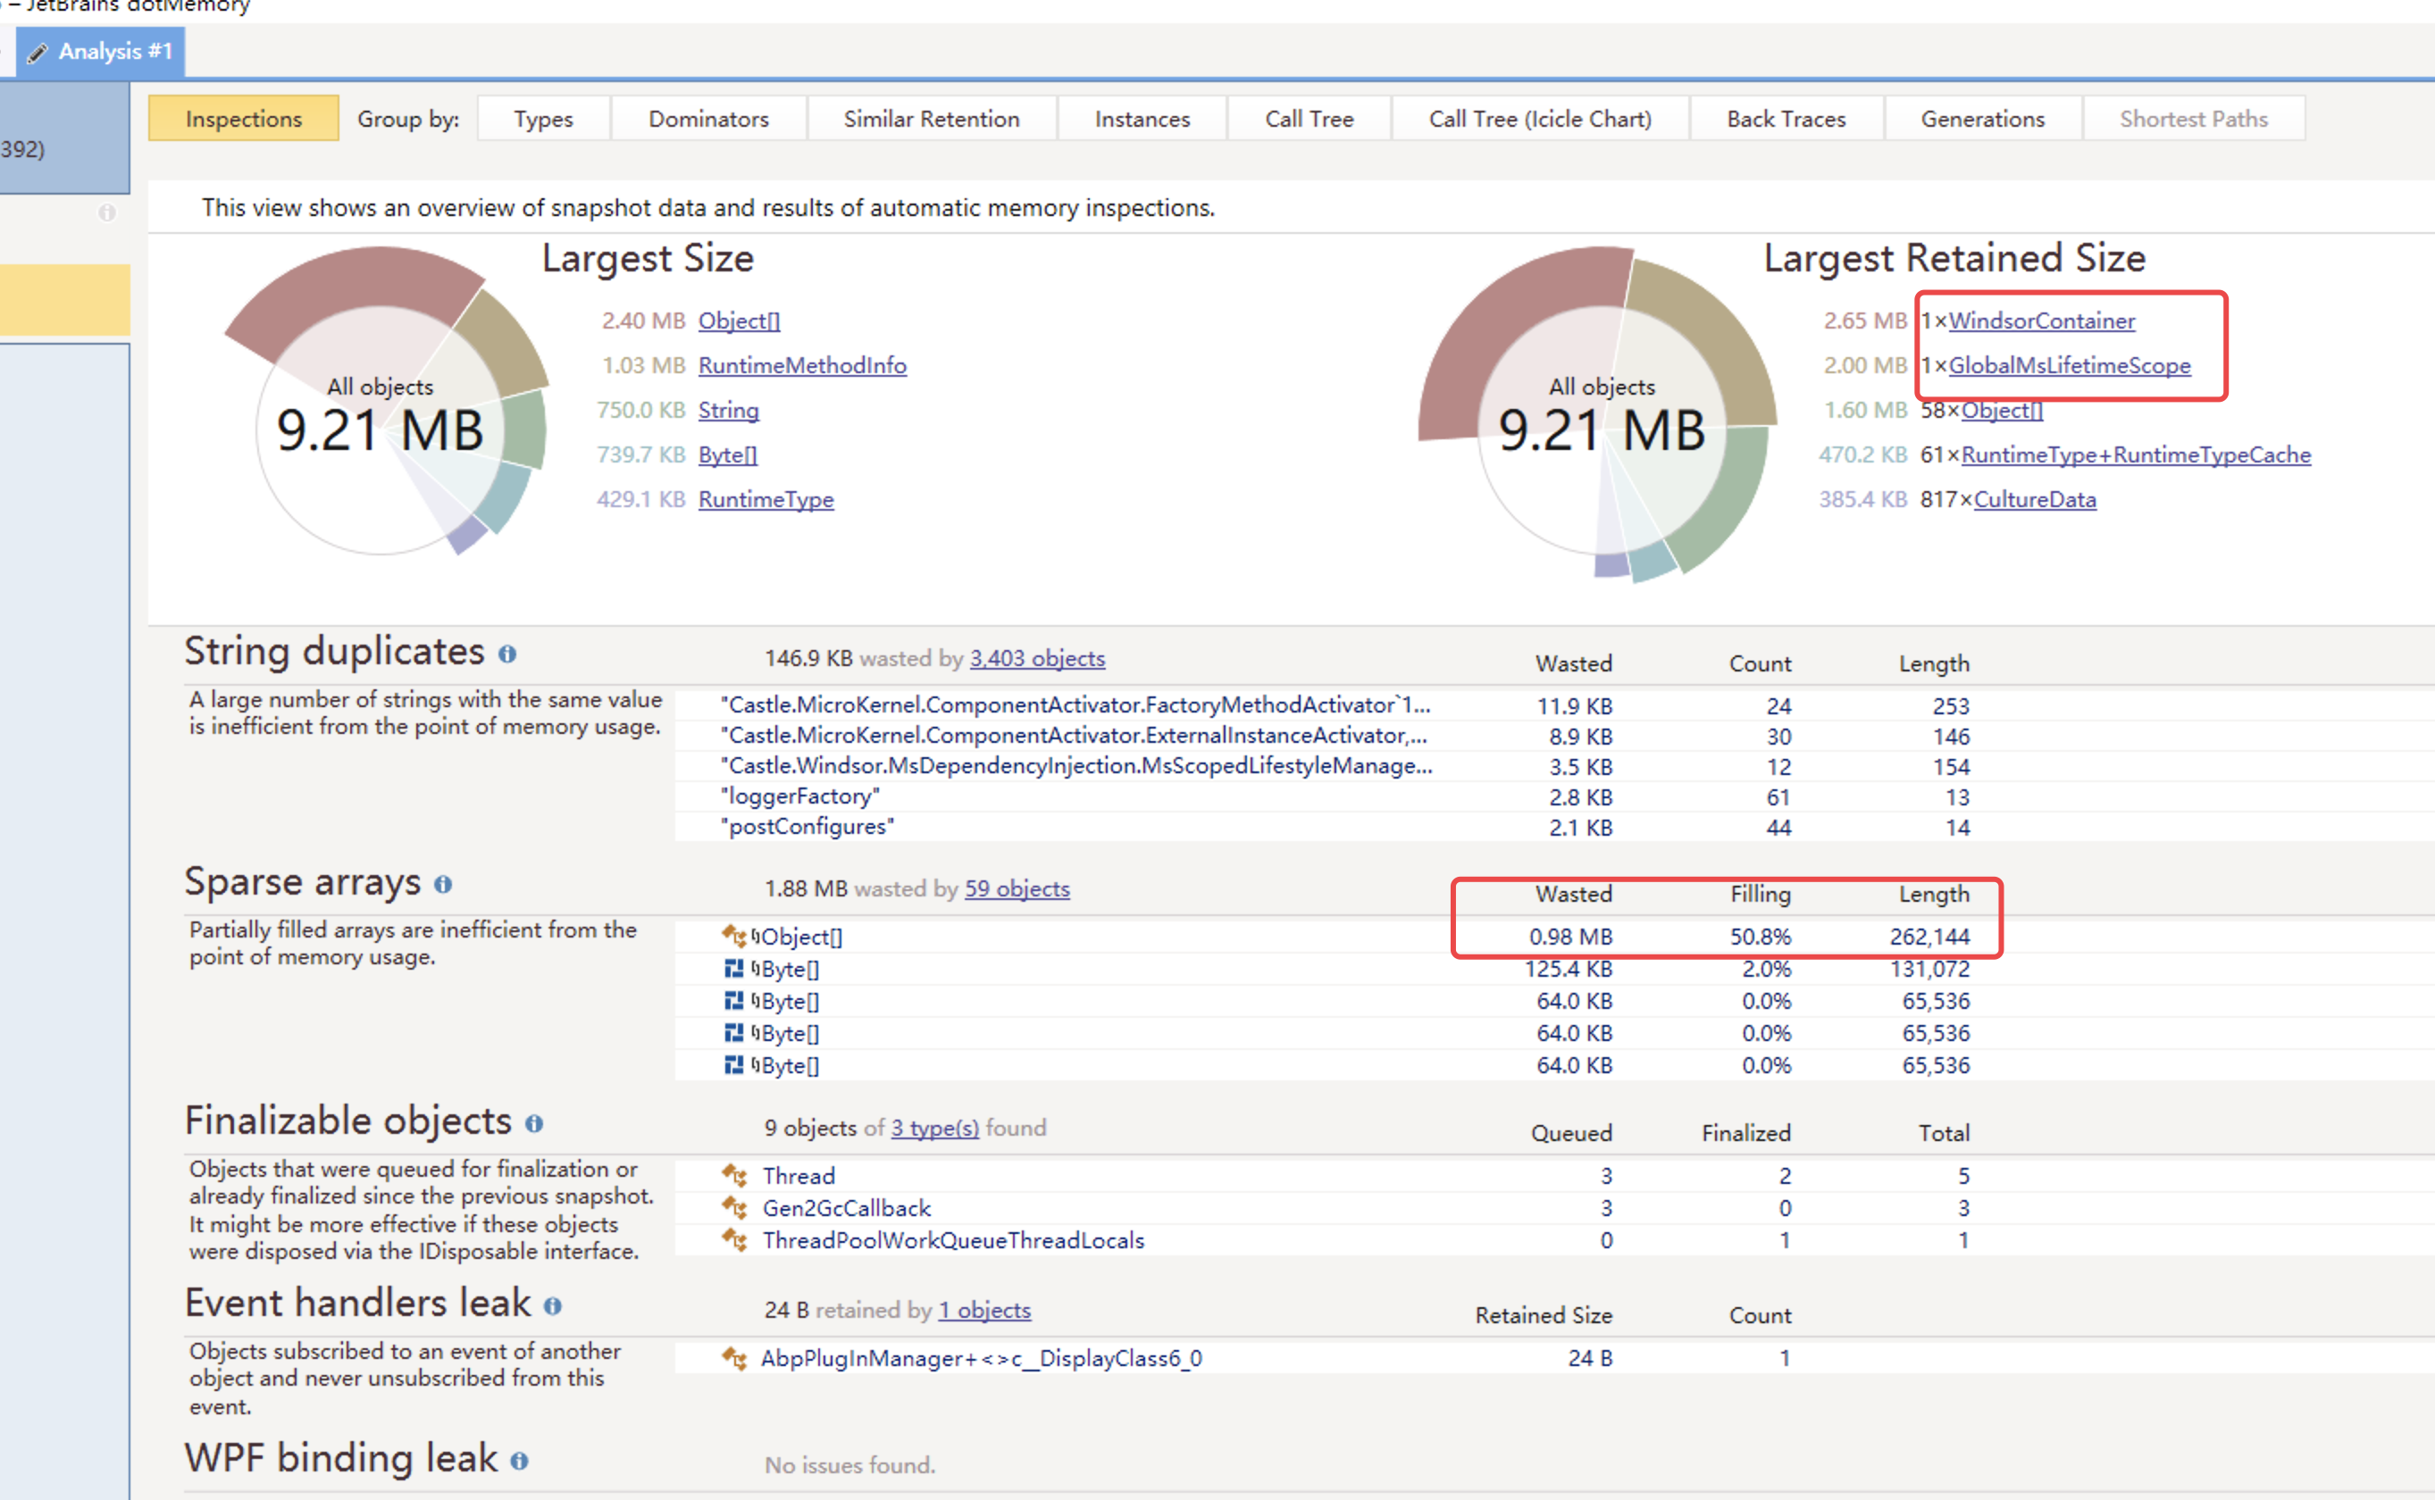Click the Thread class icon under Finalizable objects
2435x1500 pixels.
(x=735, y=1176)
